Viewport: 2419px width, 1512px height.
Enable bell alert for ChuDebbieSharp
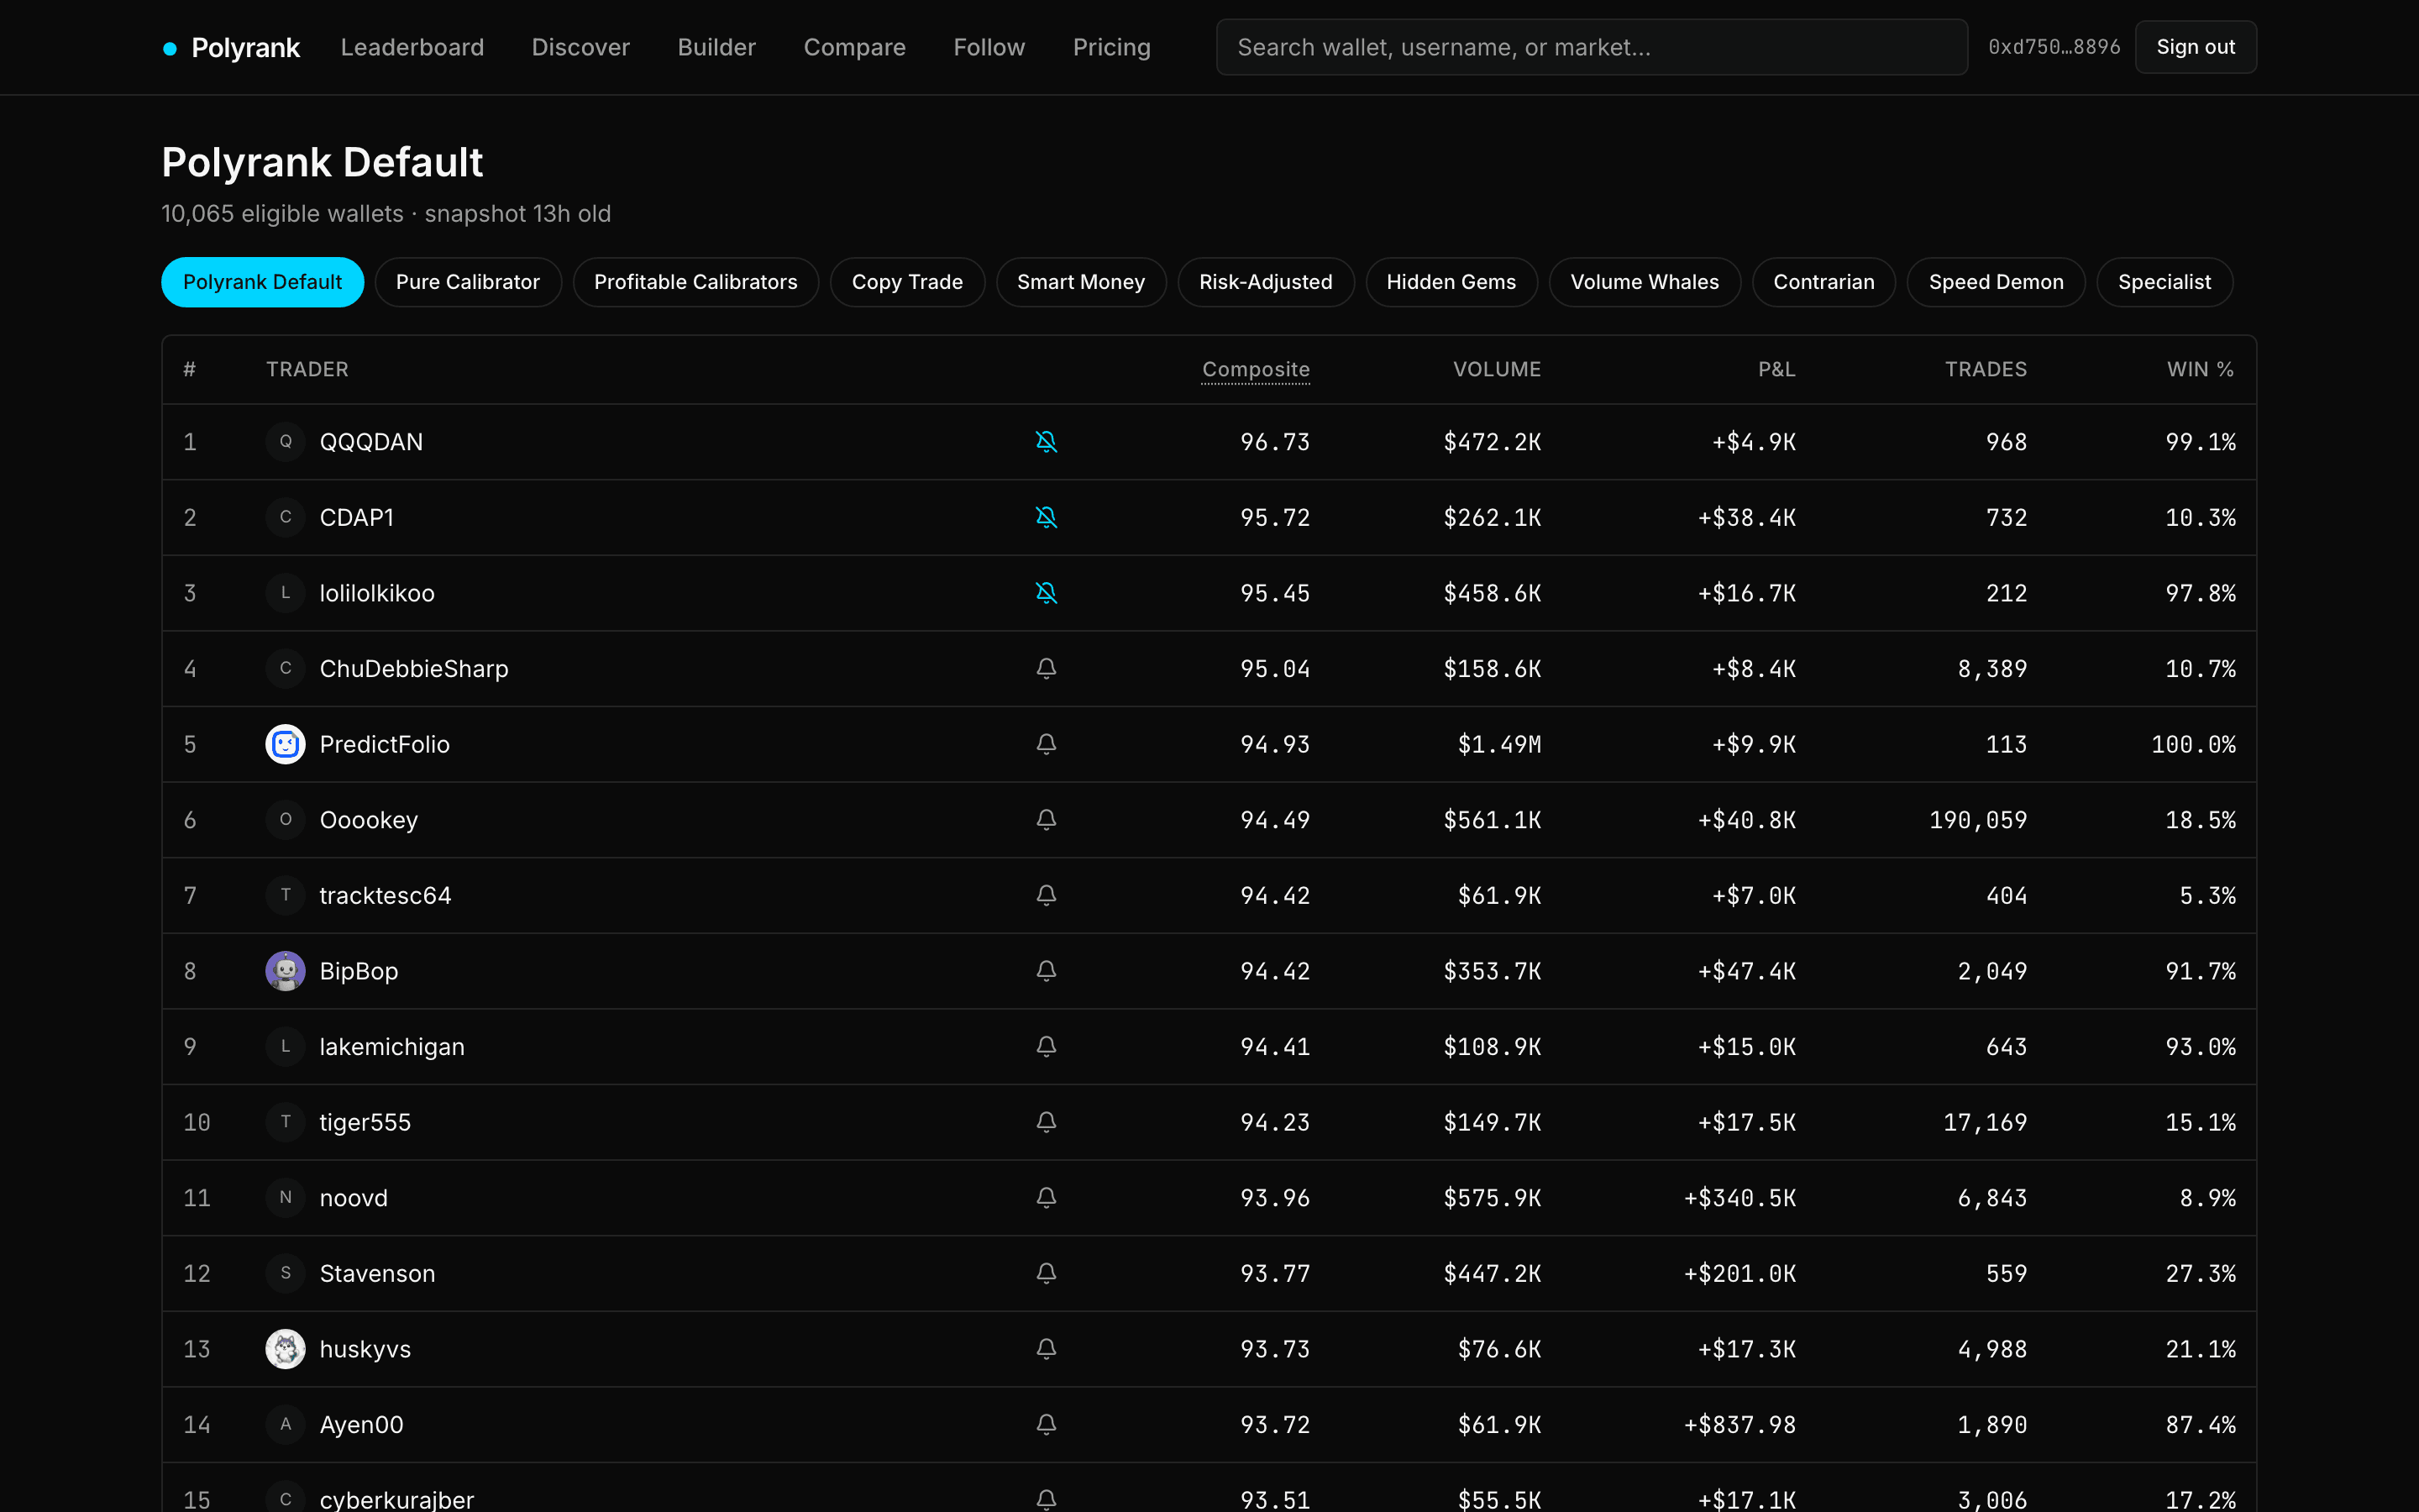pos(1046,668)
